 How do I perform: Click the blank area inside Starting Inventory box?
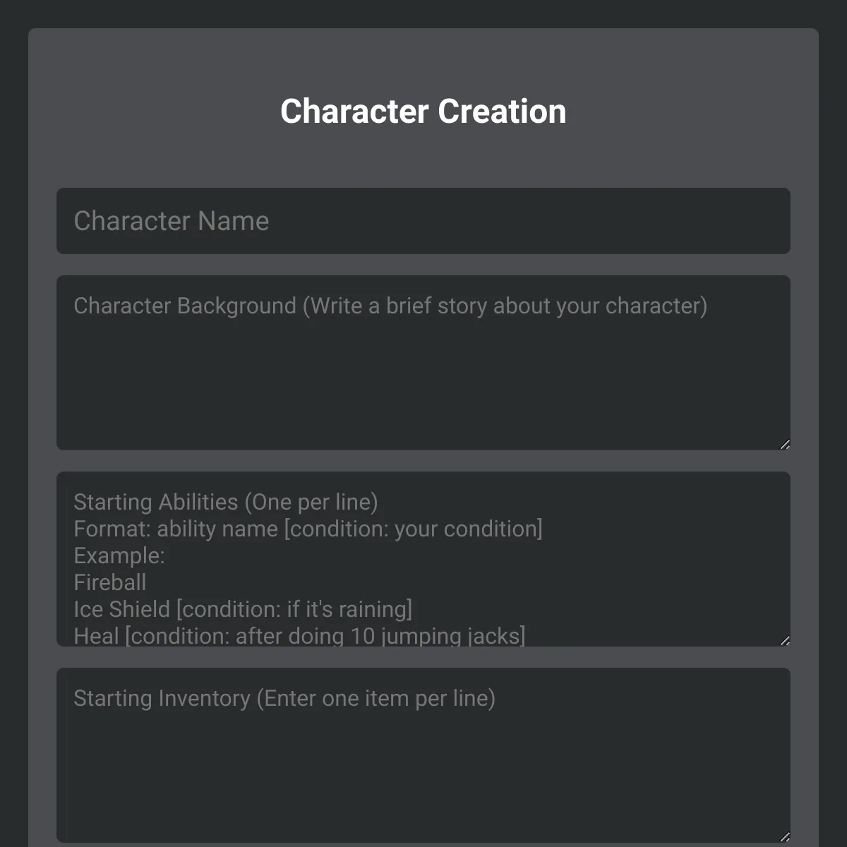423,776
